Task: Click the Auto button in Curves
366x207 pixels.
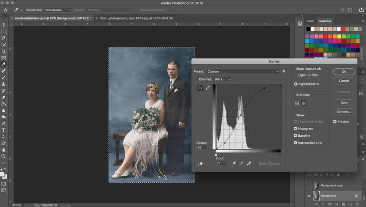Action: [x=344, y=103]
